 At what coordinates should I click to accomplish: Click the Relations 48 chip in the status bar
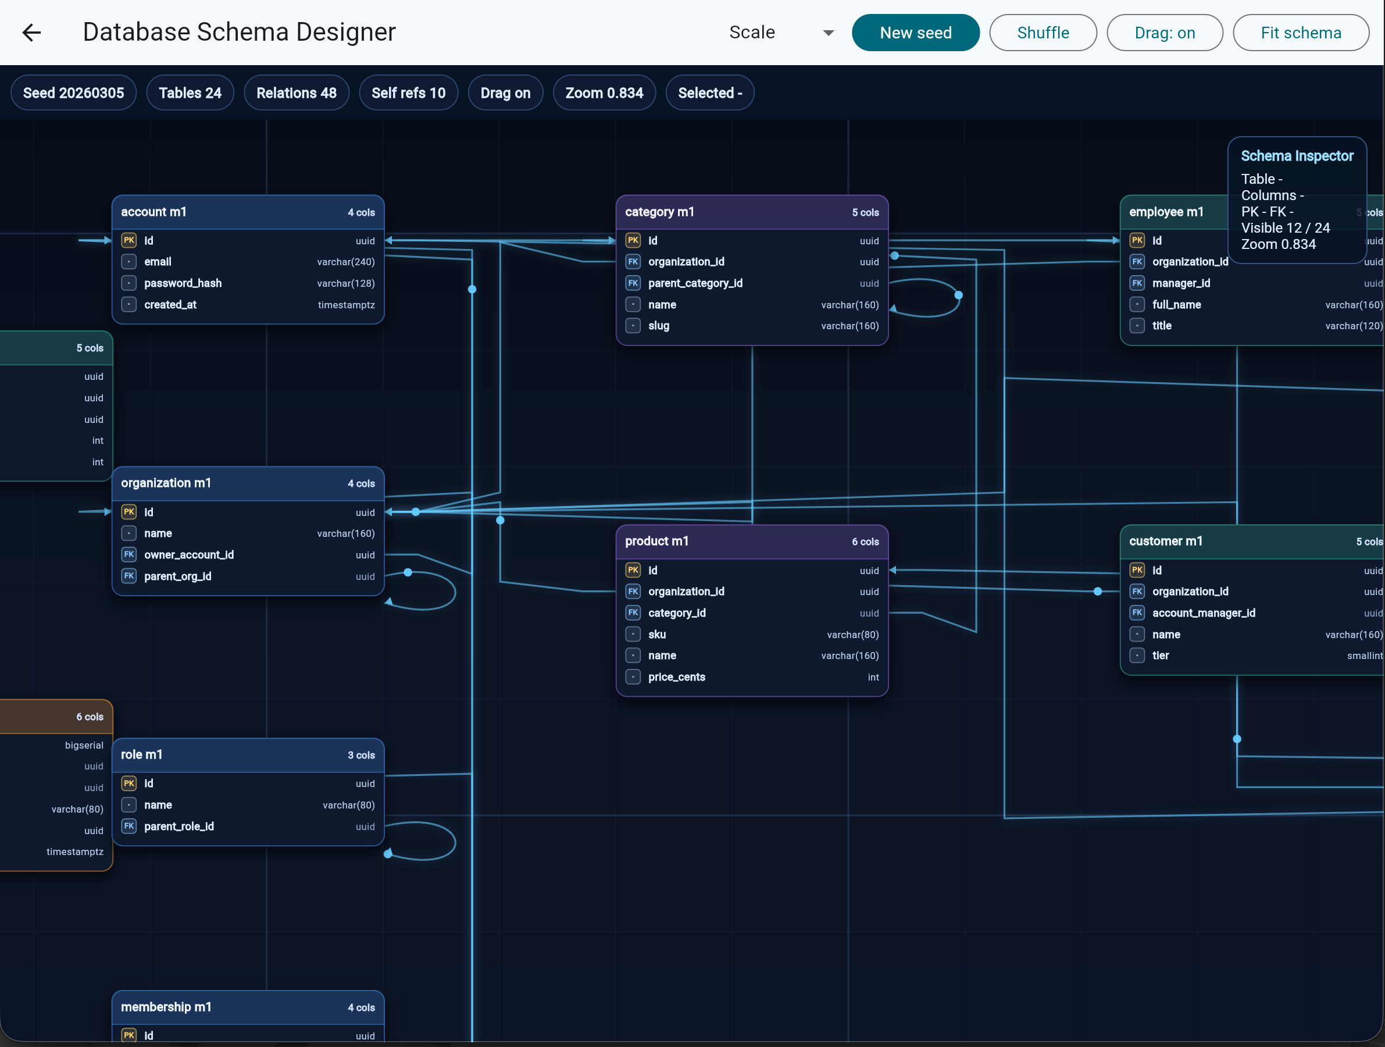point(296,92)
